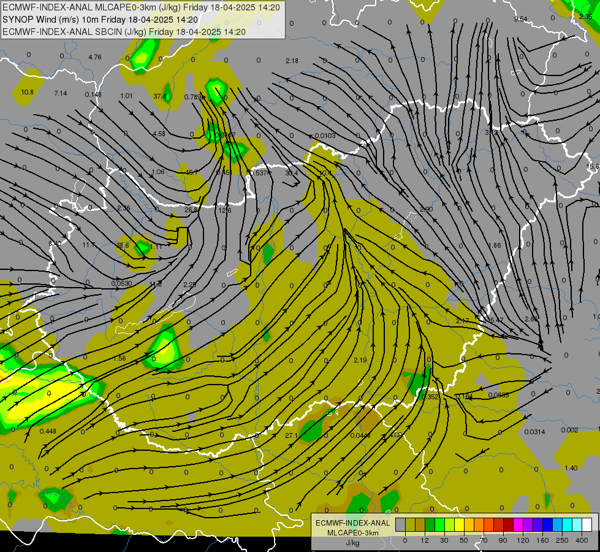The height and width of the screenshot is (552, 600).
Task: Click the map value 1.40
Action: pos(571,468)
